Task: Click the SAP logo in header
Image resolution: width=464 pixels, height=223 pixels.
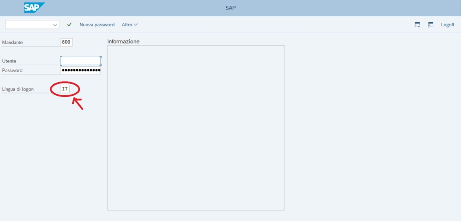Action: pos(34,8)
